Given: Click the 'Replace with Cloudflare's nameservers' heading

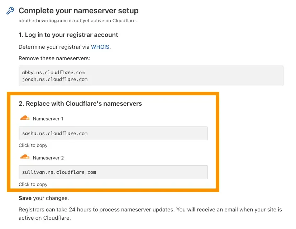Looking at the screenshot, I should tap(80, 104).
